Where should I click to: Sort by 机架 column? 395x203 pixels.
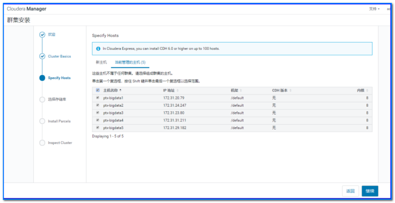tap(236, 90)
